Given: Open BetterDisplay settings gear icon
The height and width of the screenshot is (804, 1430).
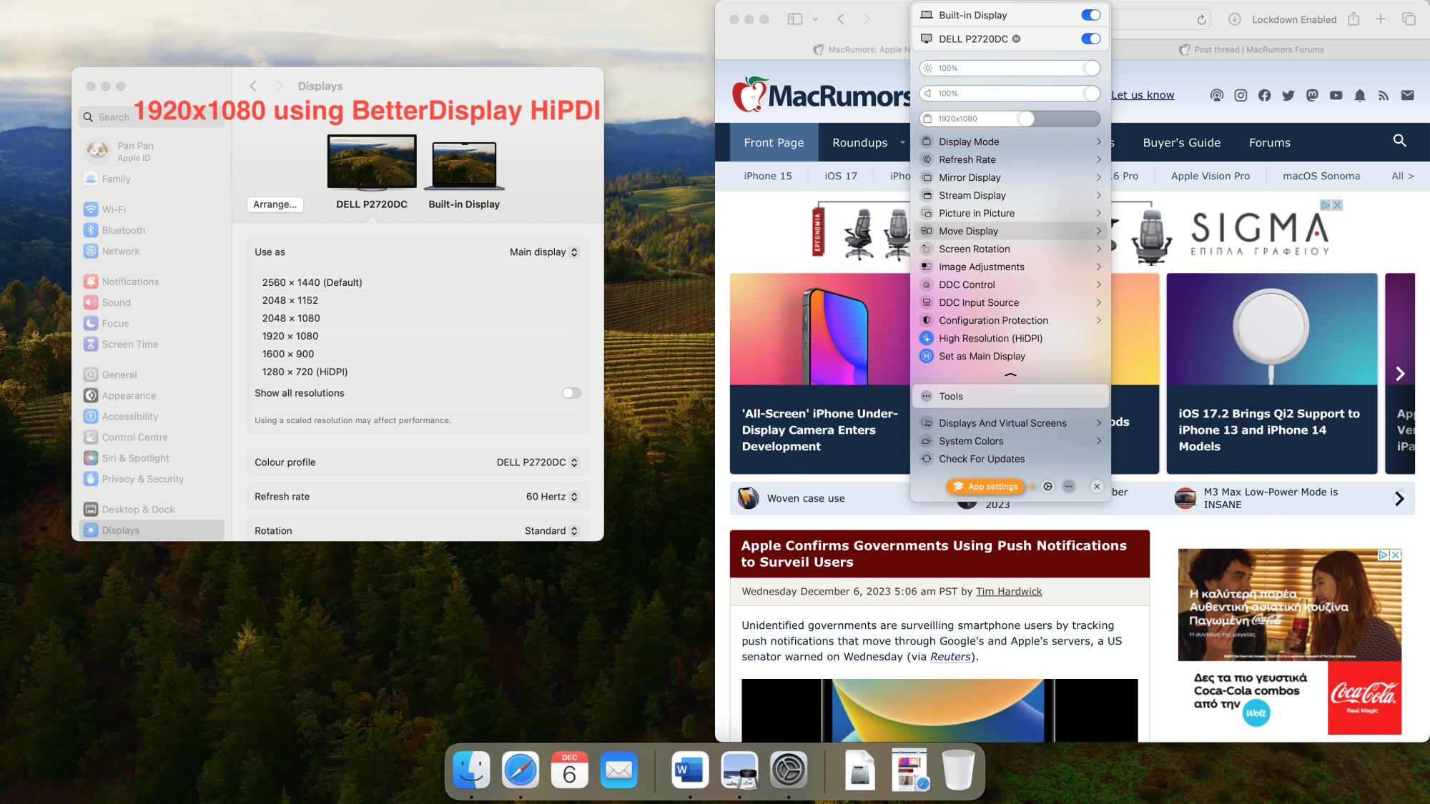Looking at the screenshot, I should (x=1047, y=487).
